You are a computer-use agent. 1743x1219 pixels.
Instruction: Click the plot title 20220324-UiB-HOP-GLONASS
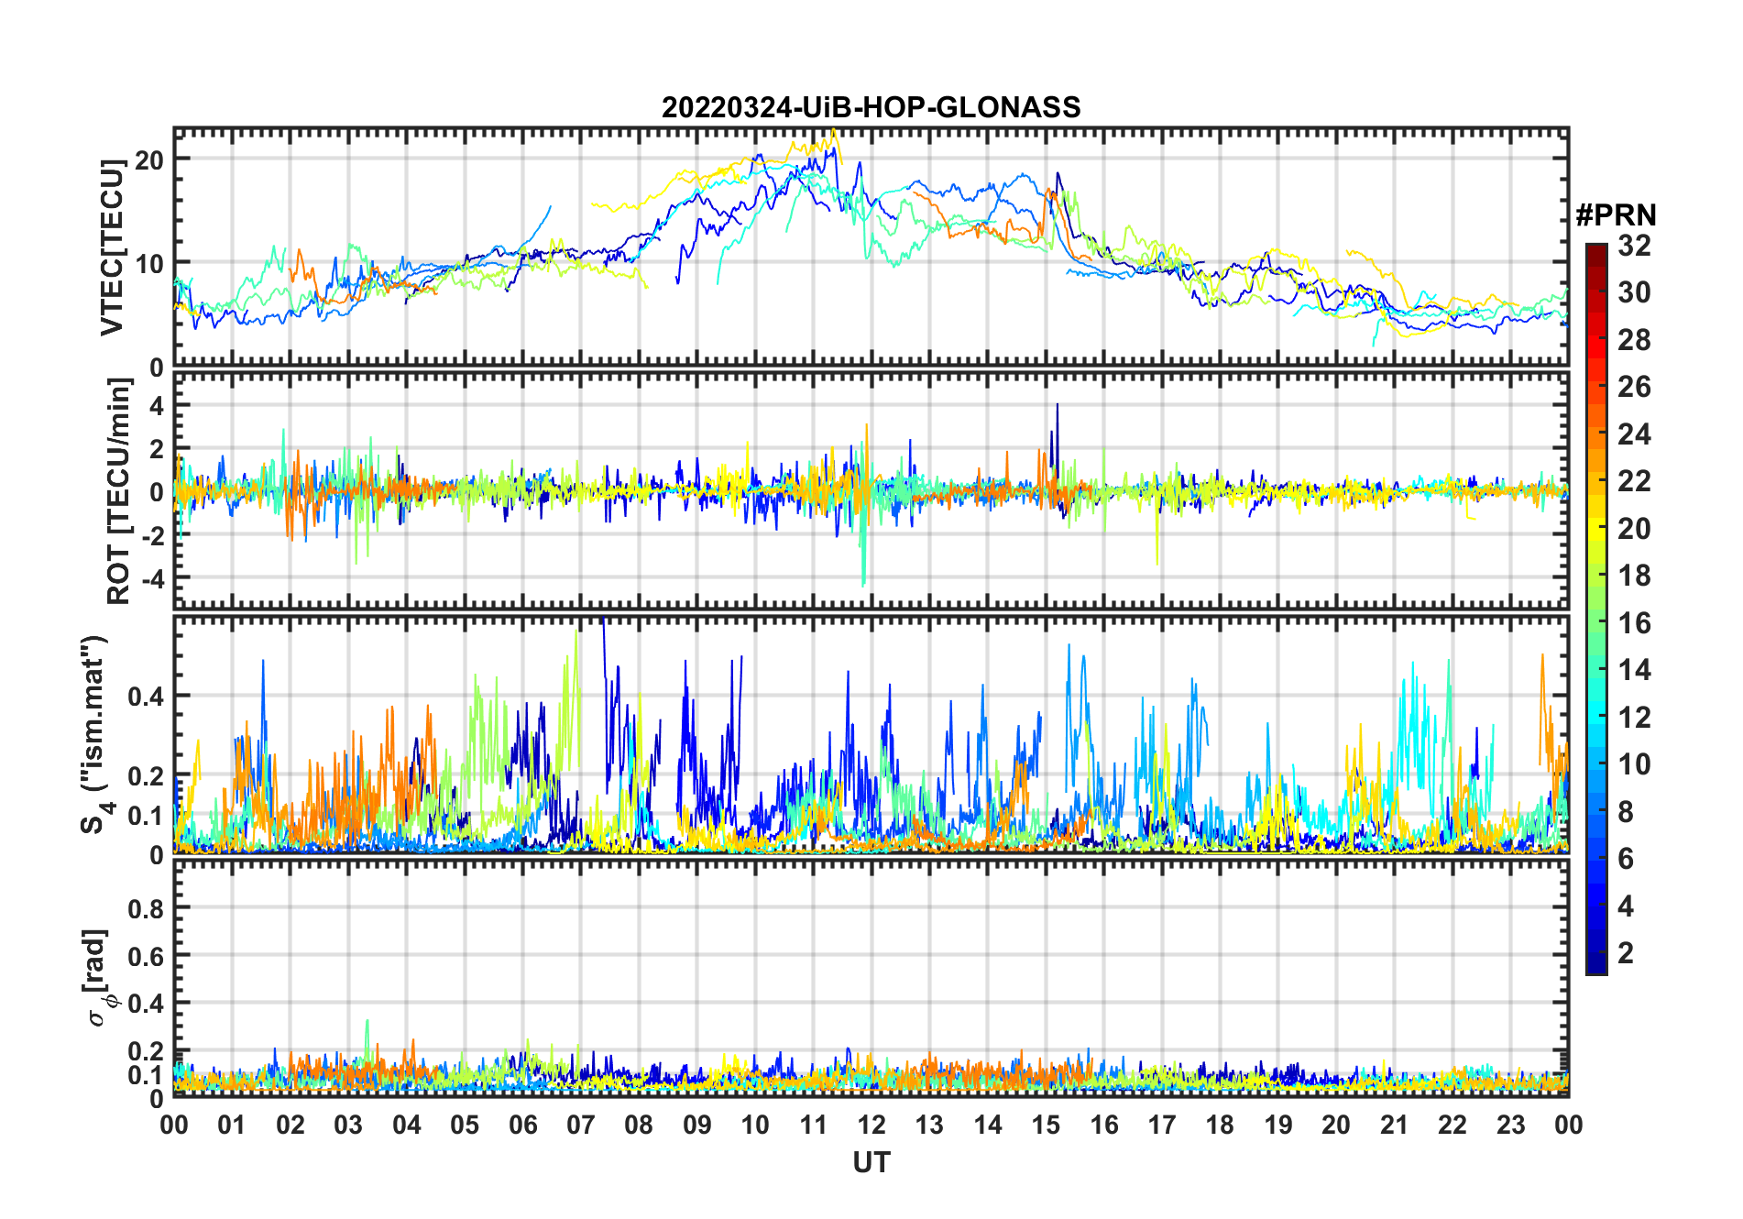871,107
